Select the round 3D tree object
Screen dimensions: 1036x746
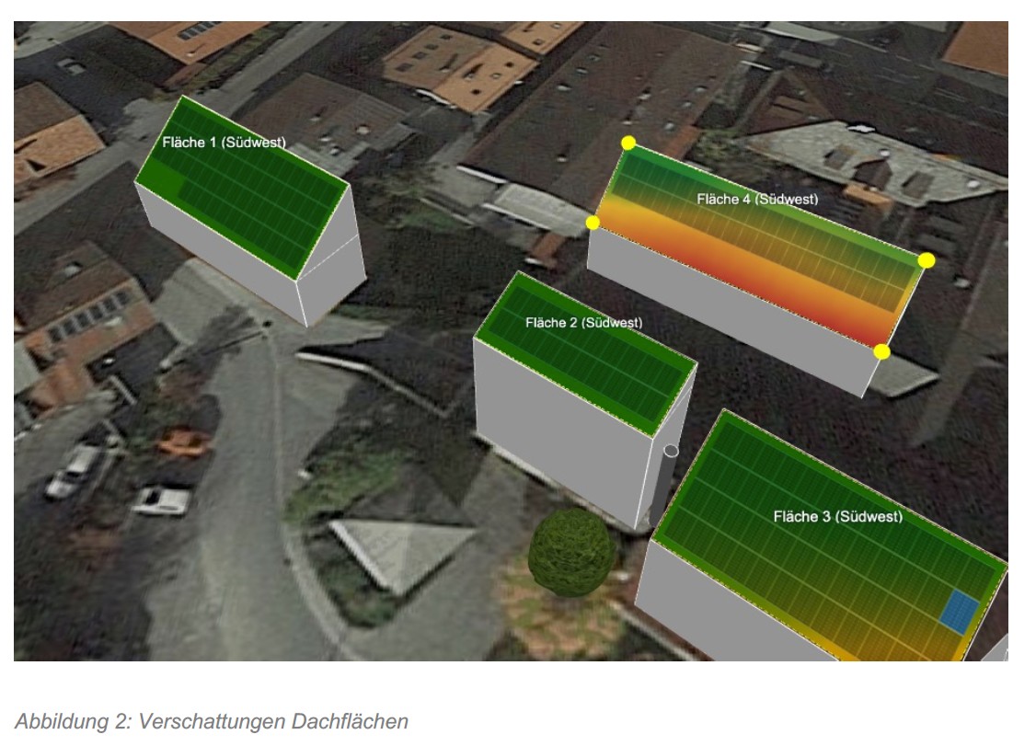click(572, 553)
